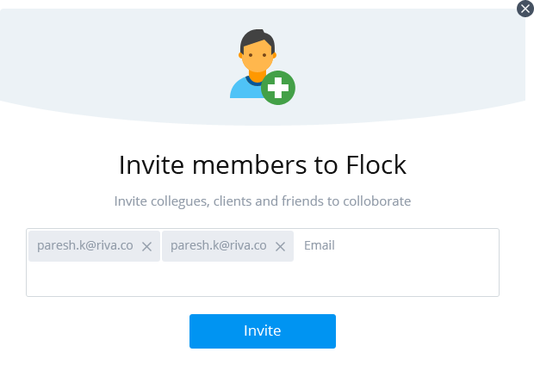Click the 'Invite collegues, clients and friends' subtitle

tap(262, 201)
